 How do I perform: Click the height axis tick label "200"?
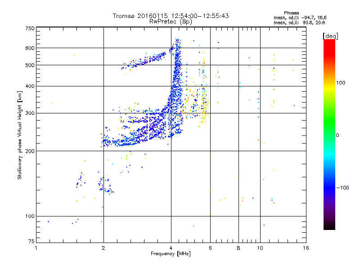[30, 151]
